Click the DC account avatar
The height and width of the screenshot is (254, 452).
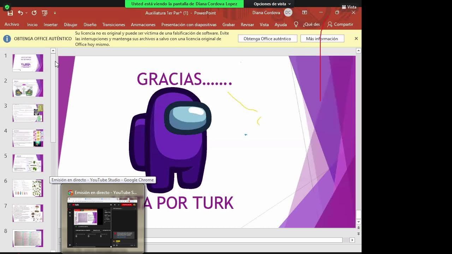[x=288, y=13]
